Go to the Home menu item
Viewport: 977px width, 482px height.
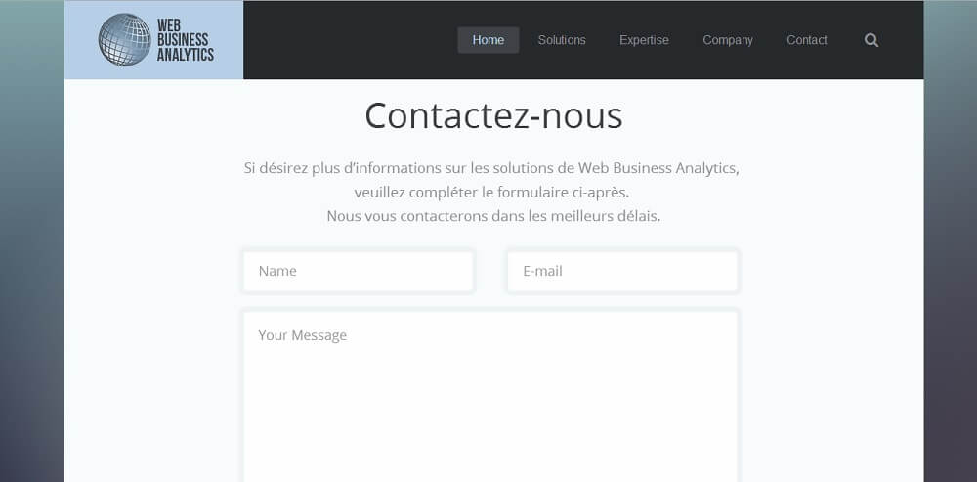click(x=488, y=40)
